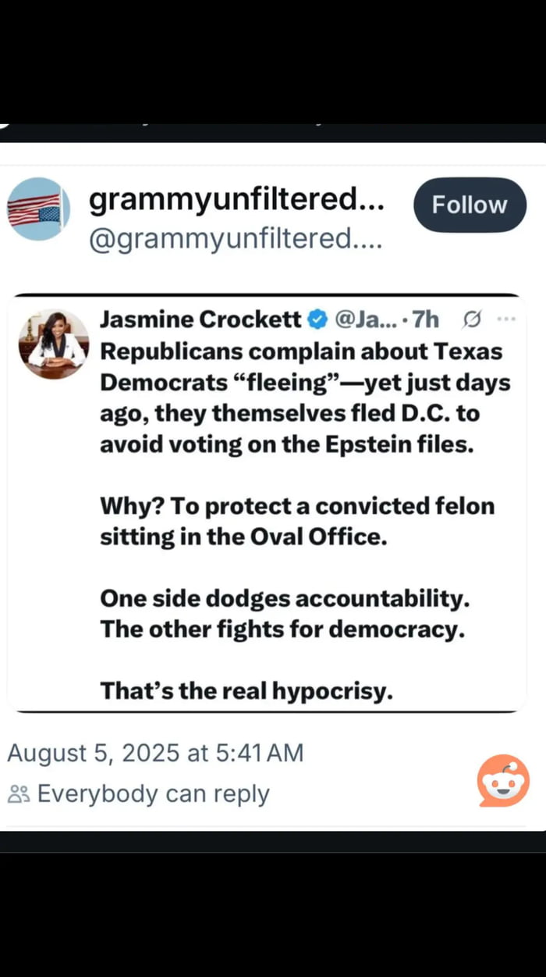Click the people icon beside Everybody can reply

coord(17,793)
